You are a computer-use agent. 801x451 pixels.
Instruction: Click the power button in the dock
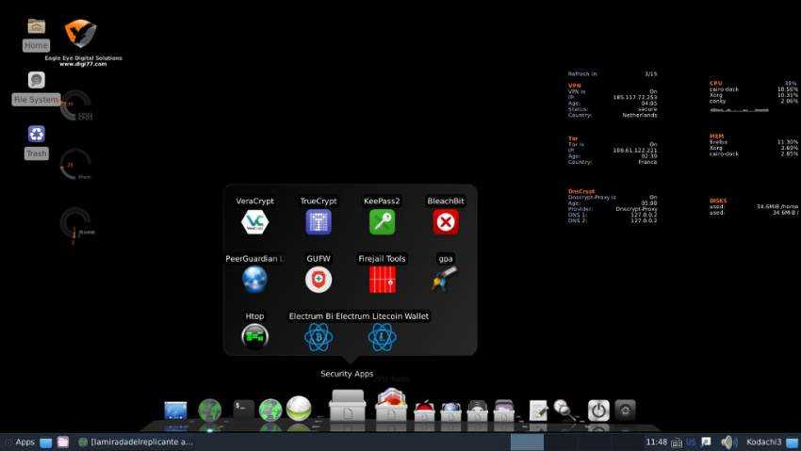point(598,410)
